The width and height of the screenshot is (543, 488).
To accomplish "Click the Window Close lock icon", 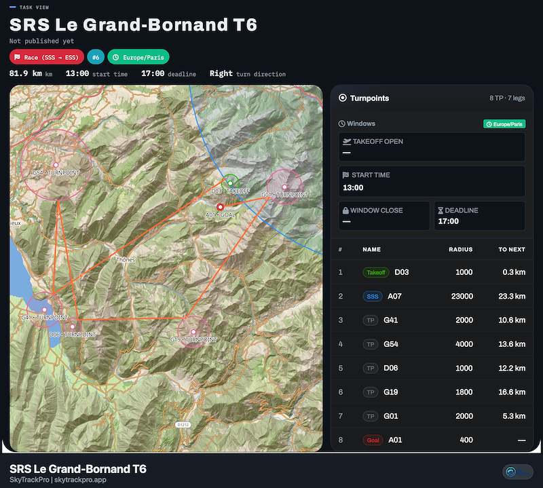I will pos(345,210).
